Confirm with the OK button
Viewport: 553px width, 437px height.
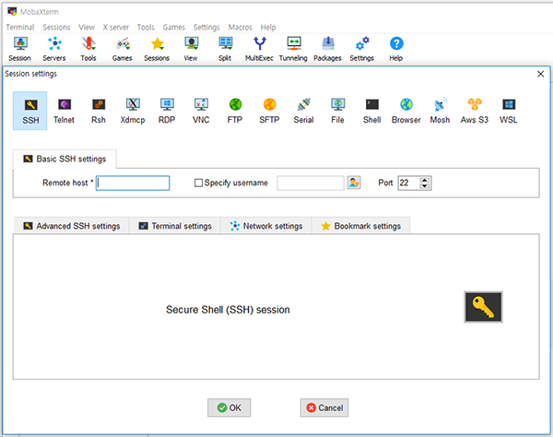[229, 407]
